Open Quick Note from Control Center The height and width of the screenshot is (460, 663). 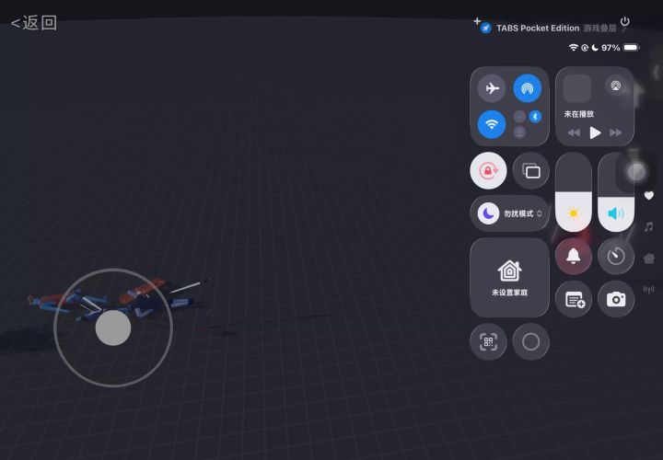(574, 299)
